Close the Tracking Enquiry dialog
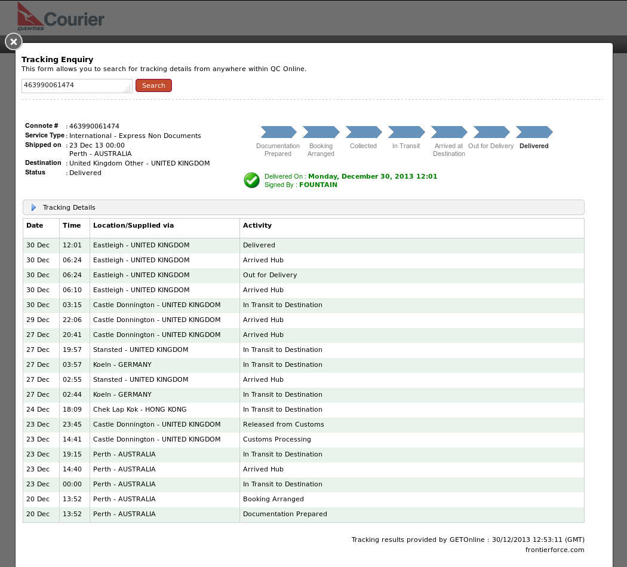The image size is (627, 567). [14, 42]
